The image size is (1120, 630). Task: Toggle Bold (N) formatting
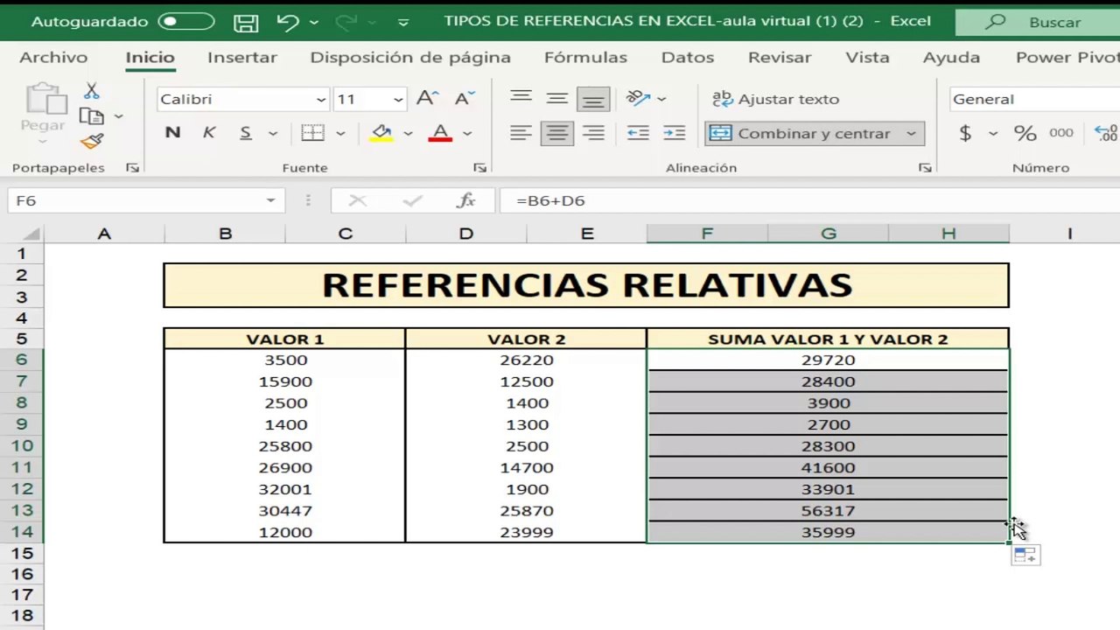click(x=172, y=133)
